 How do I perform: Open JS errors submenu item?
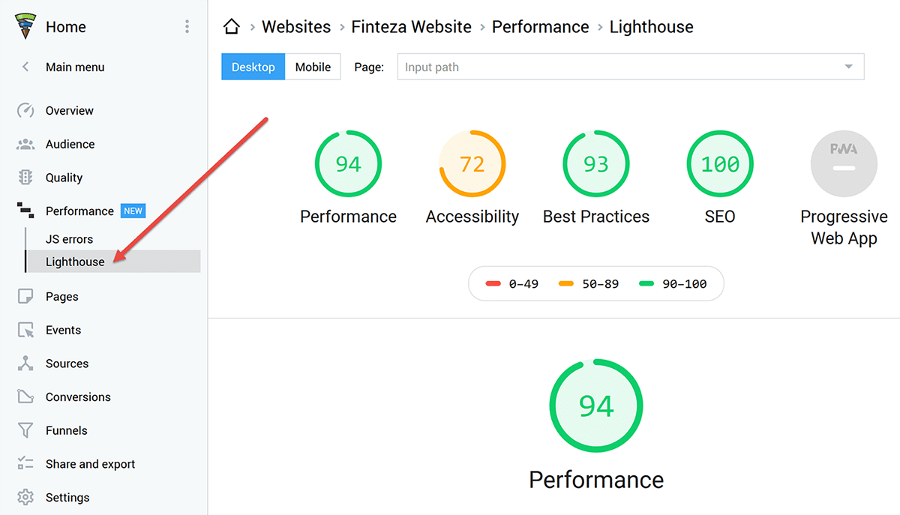(x=69, y=239)
